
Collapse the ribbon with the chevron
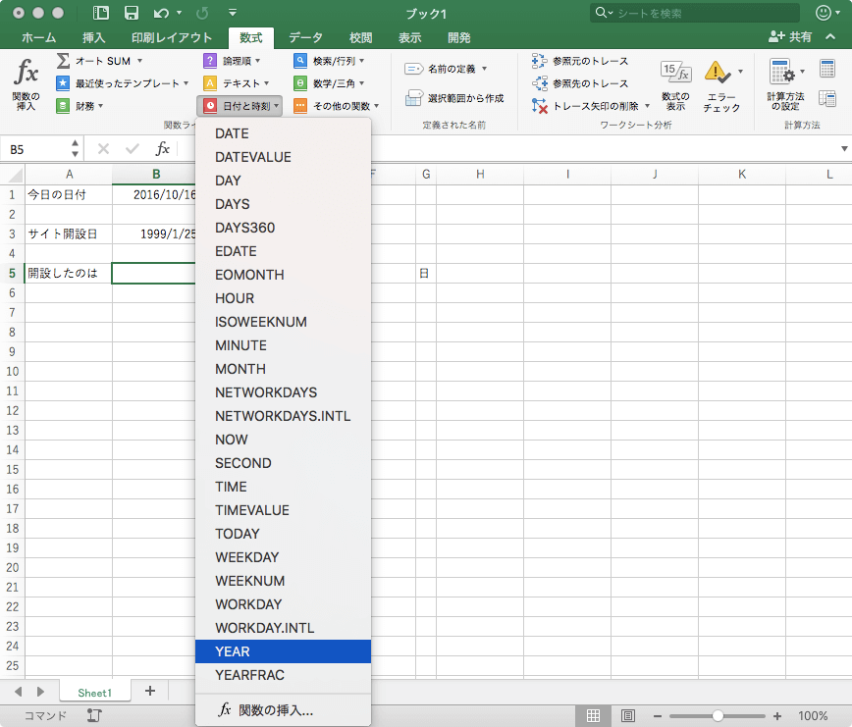[x=830, y=37]
